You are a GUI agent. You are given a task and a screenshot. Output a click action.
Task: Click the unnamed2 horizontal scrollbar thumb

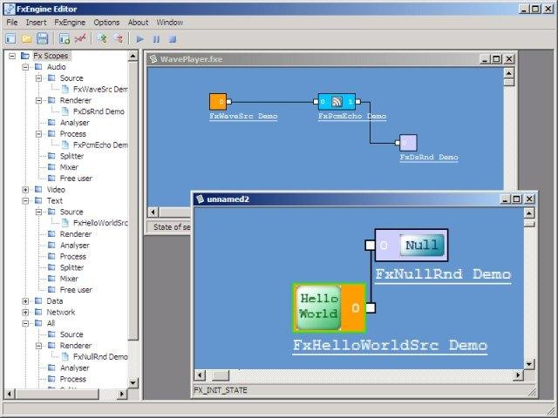[221, 375]
